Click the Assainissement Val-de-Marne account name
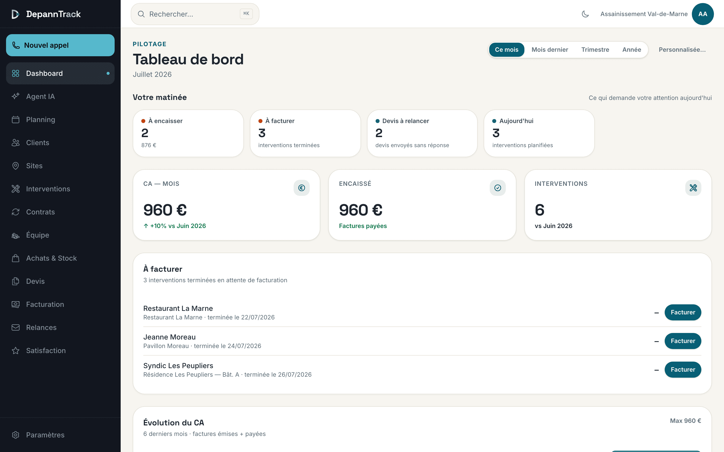Screen dimensions: 724x452 644,14
